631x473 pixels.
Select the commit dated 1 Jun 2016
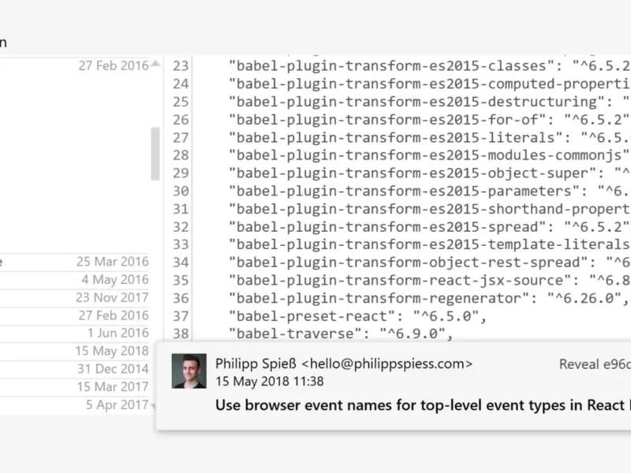click(x=74, y=333)
